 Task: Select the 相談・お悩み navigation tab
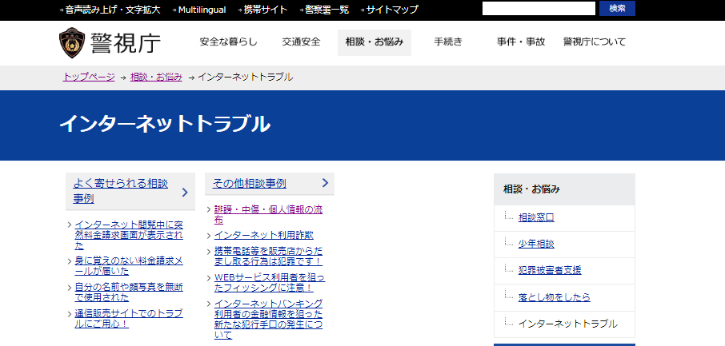pos(374,42)
